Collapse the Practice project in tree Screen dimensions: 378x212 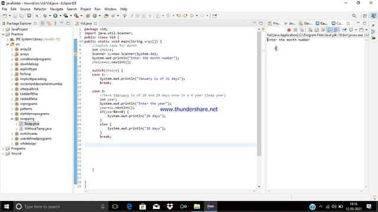pos(3,34)
